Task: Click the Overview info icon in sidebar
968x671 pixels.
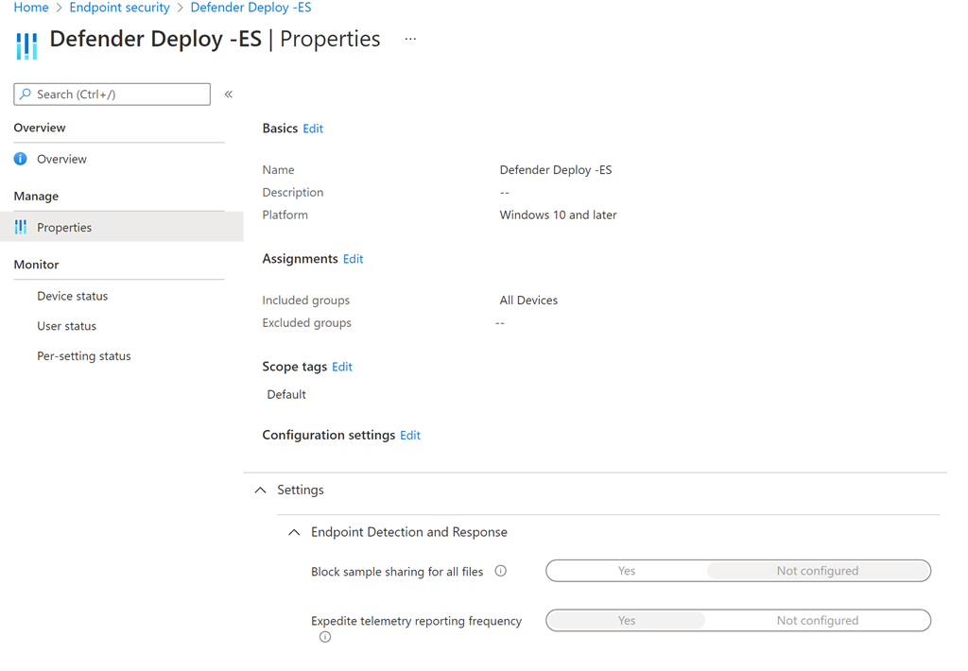Action: (21, 159)
